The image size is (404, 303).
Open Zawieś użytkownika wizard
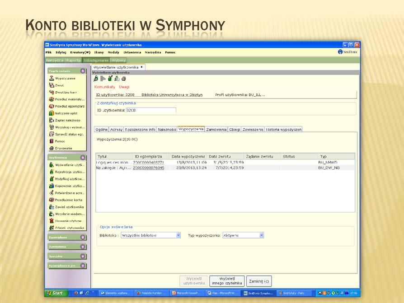tap(66, 207)
